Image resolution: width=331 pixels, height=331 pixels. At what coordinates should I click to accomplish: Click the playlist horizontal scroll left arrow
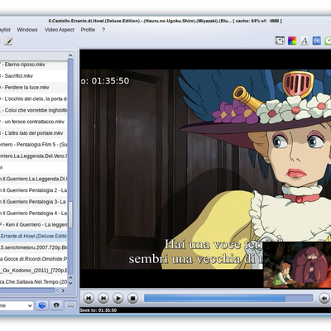[x=57, y=290]
